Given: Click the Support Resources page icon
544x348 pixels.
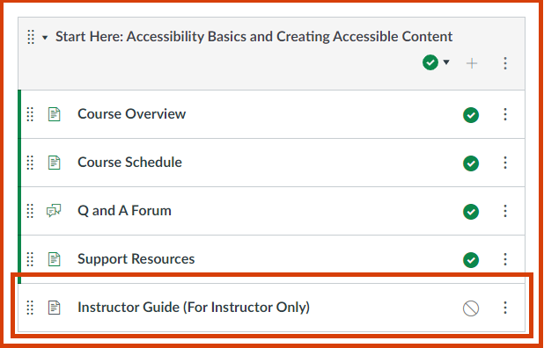Looking at the screenshot, I should tap(54, 259).
